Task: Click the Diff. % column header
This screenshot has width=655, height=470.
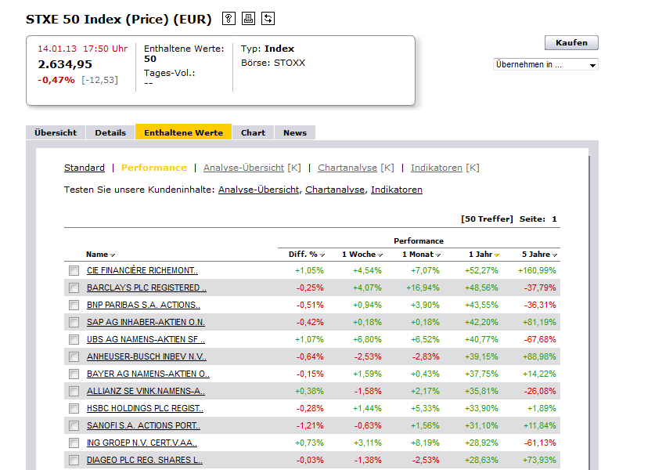Action: pos(303,255)
